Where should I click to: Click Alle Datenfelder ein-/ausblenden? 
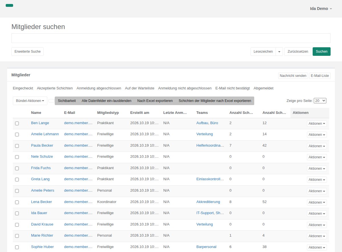(x=107, y=101)
